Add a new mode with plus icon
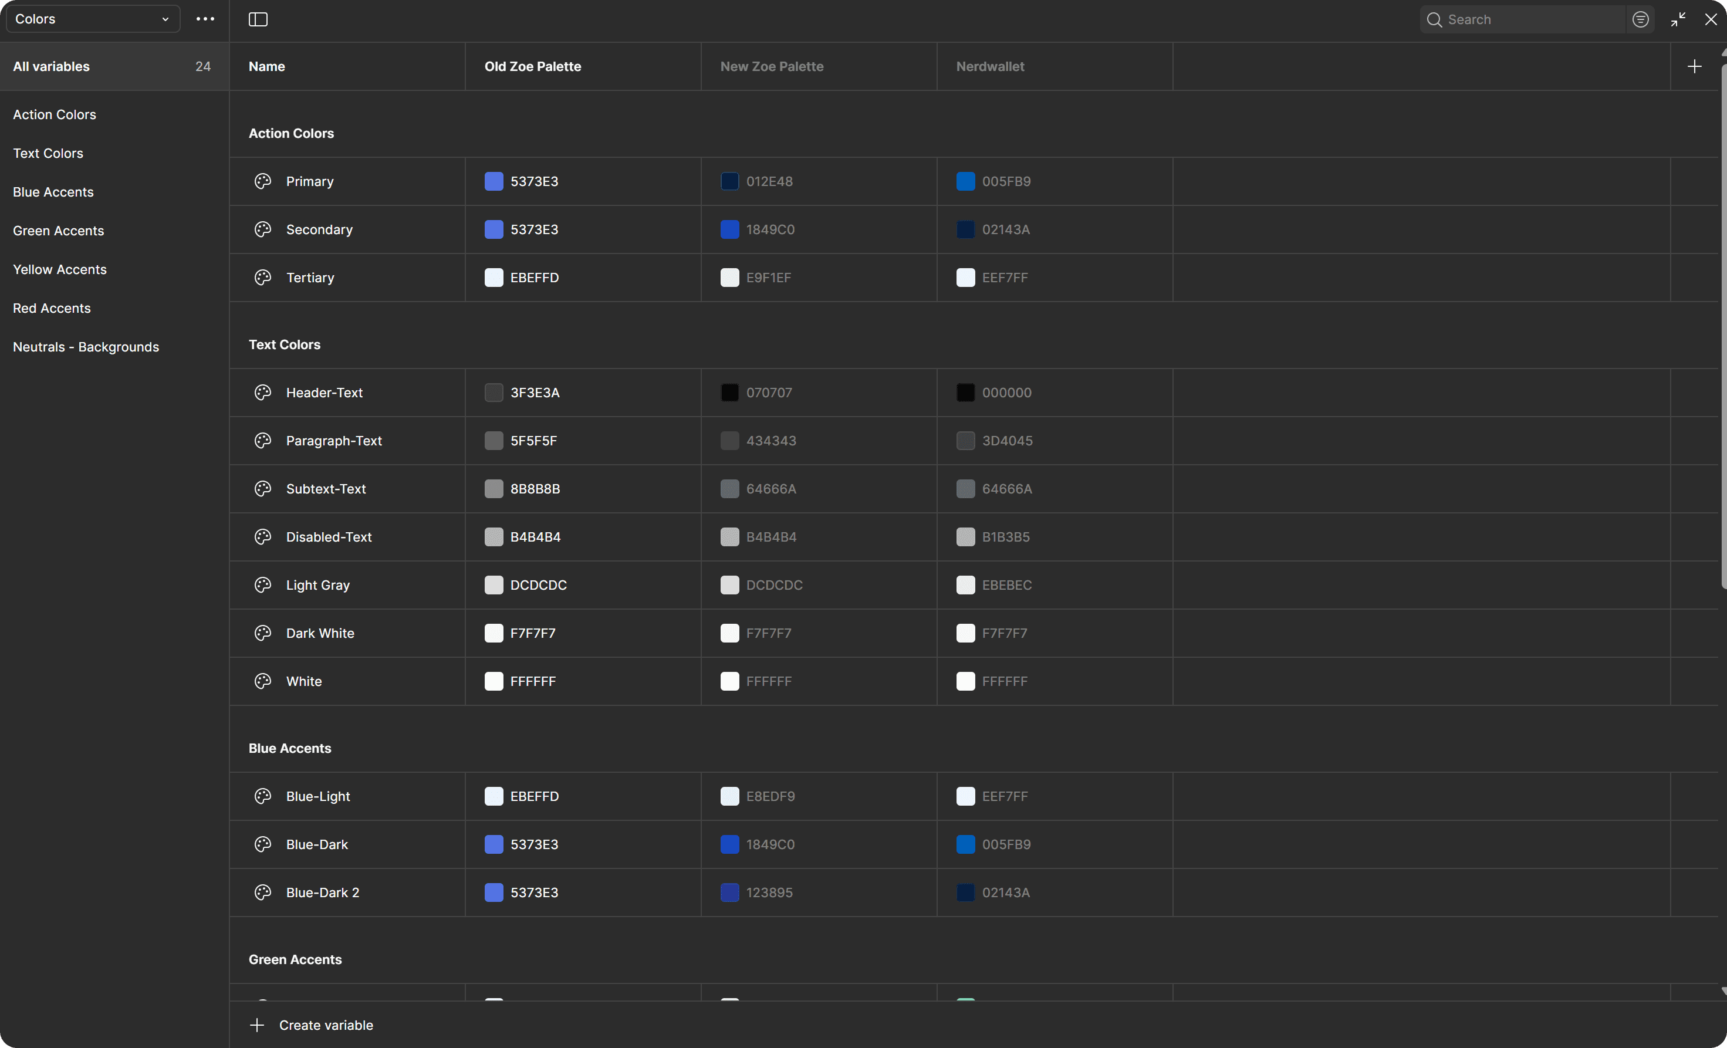 click(x=1694, y=66)
